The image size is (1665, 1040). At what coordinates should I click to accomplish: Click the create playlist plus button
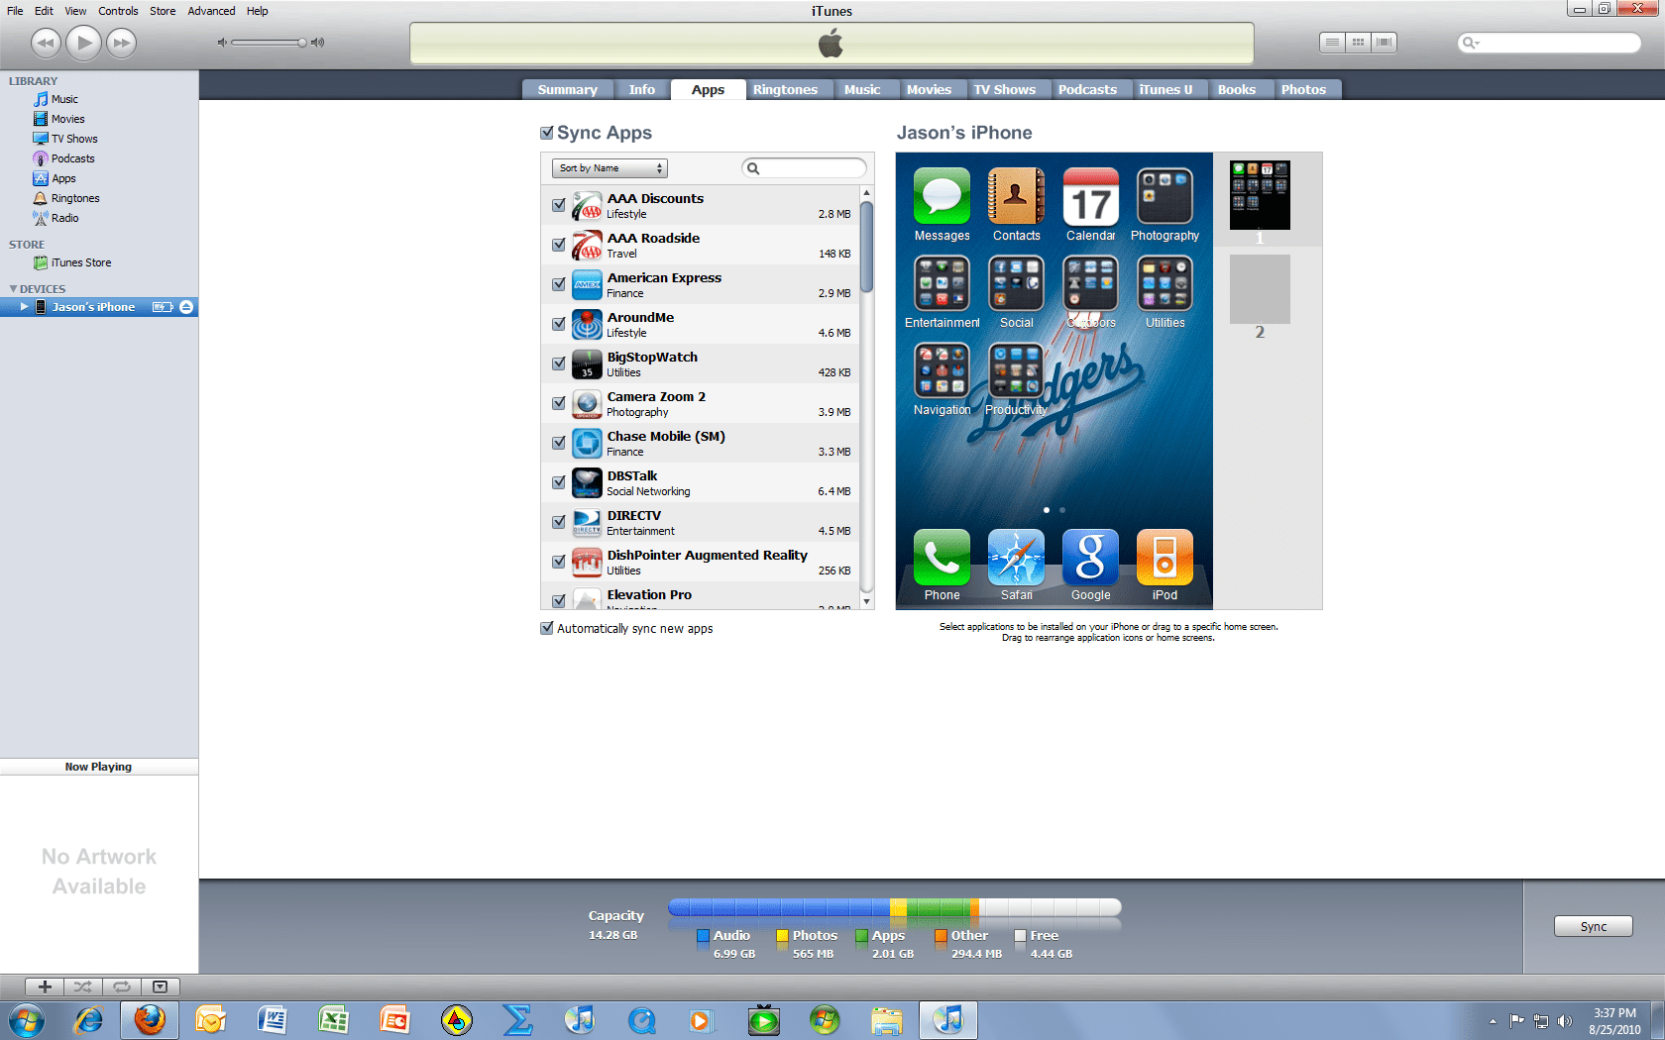pos(45,987)
